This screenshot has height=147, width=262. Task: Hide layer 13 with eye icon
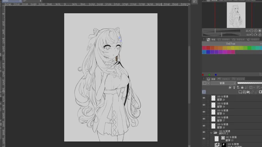tap(204, 139)
